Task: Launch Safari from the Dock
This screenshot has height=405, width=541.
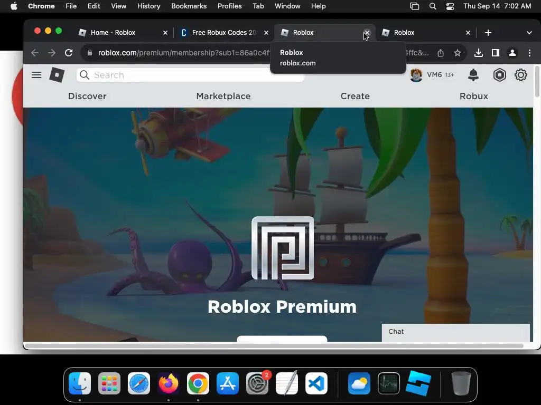Action: pyautogui.click(x=139, y=383)
